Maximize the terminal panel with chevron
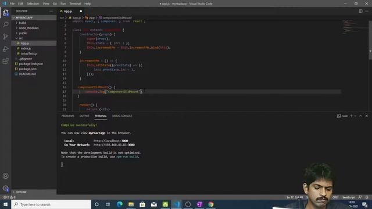372x209 pixels. (x=360, y=116)
